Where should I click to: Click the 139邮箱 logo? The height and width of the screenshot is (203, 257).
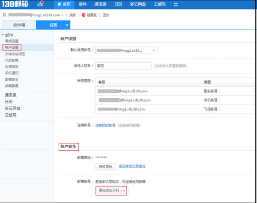click(15, 4)
